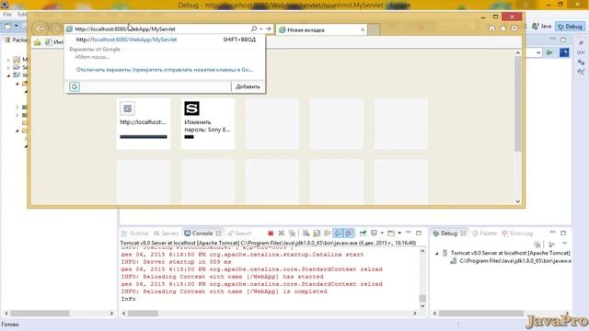The height and width of the screenshot is (331, 589).
Task: Open the Error Log tab
Action: [517, 234]
